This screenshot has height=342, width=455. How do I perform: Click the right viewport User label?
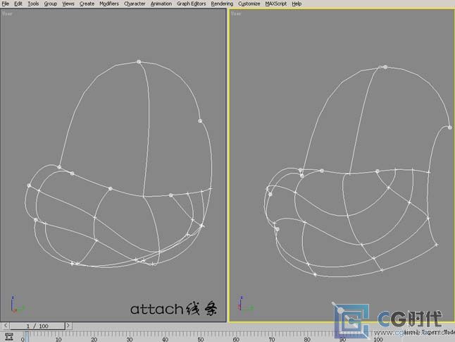pos(236,13)
